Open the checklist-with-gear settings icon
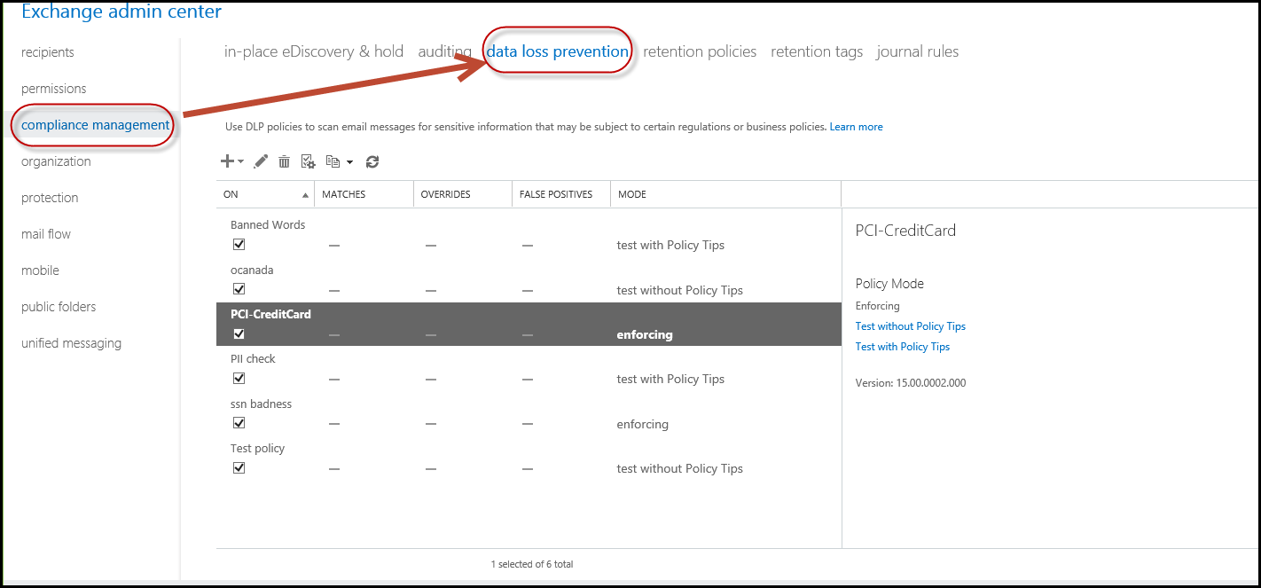Screen dimensions: 1261x588 click(308, 161)
